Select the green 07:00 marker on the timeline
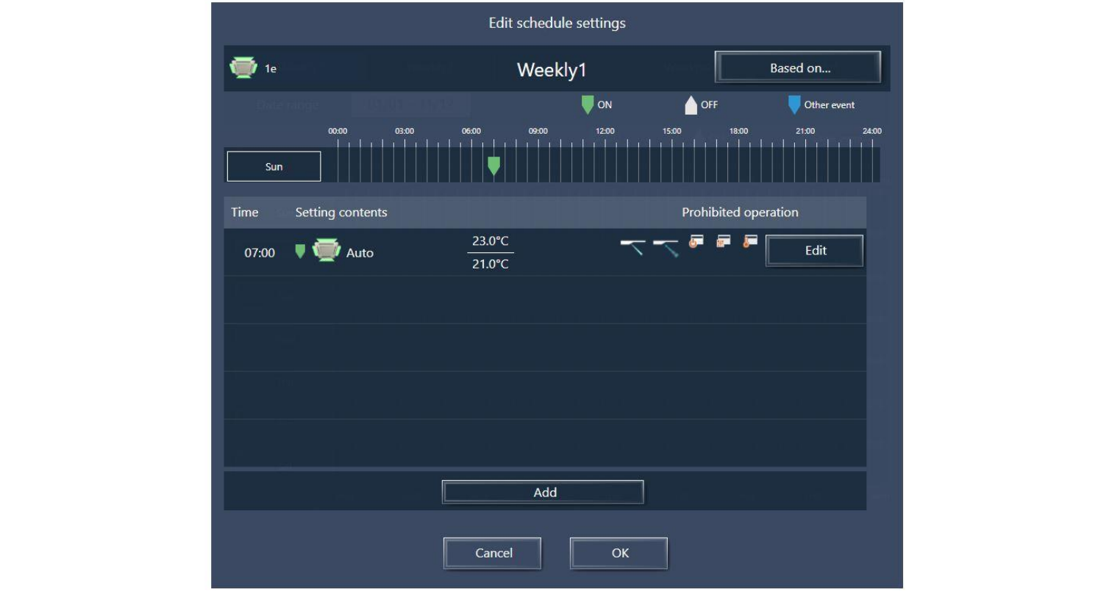The width and height of the screenshot is (1112, 592). pyautogui.click(x=494, y=165)
